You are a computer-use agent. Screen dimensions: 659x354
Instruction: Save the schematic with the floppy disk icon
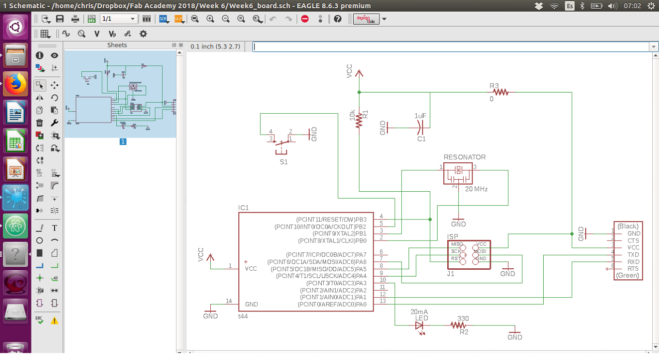(60, 19)
